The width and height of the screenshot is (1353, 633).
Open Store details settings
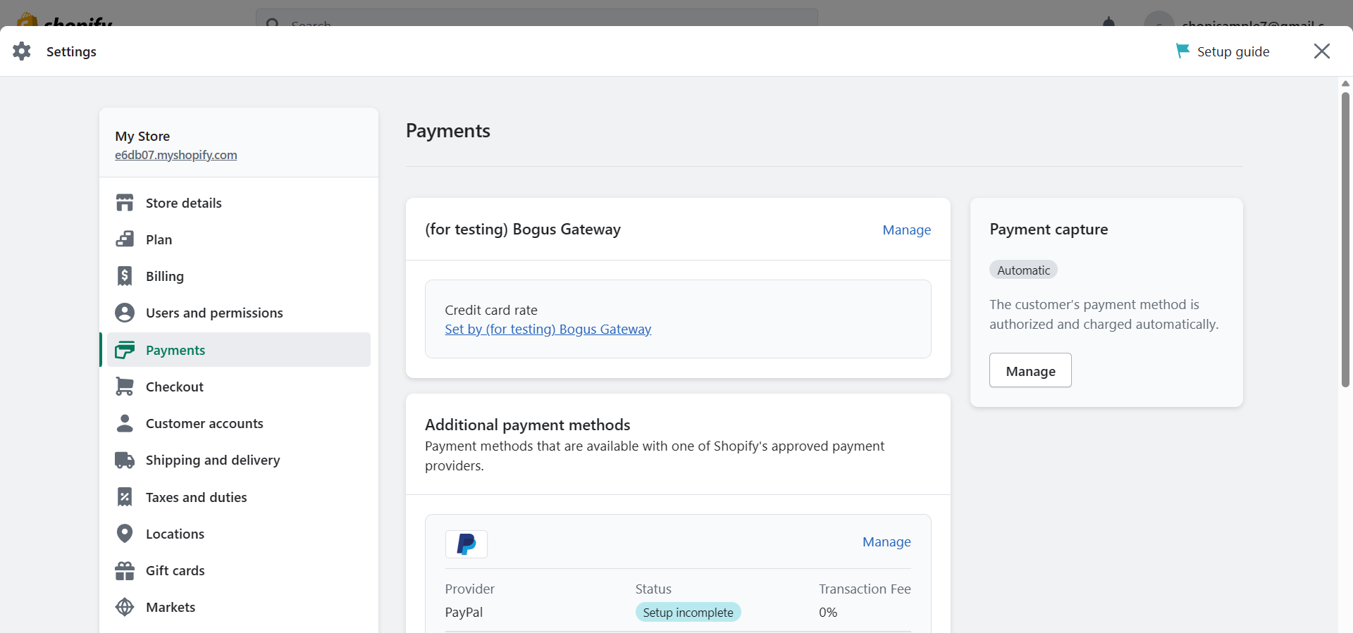239,203
